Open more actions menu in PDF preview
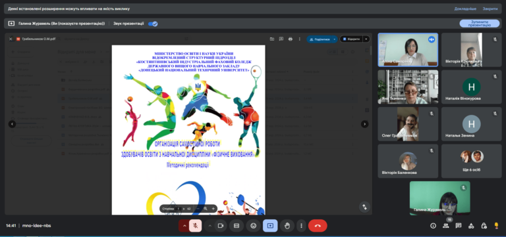 (300, 39)
